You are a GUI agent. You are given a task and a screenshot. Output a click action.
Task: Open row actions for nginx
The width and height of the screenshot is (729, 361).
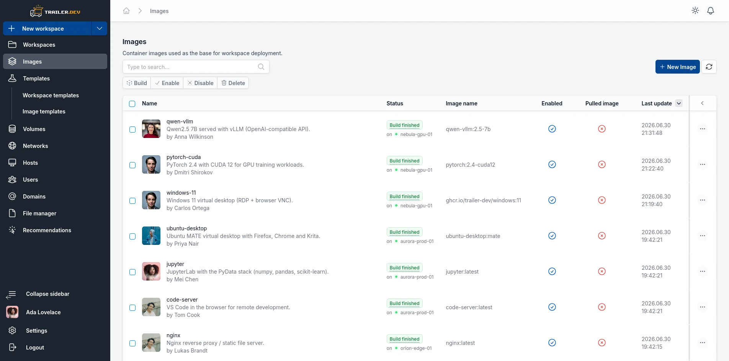tap(703, 343)
